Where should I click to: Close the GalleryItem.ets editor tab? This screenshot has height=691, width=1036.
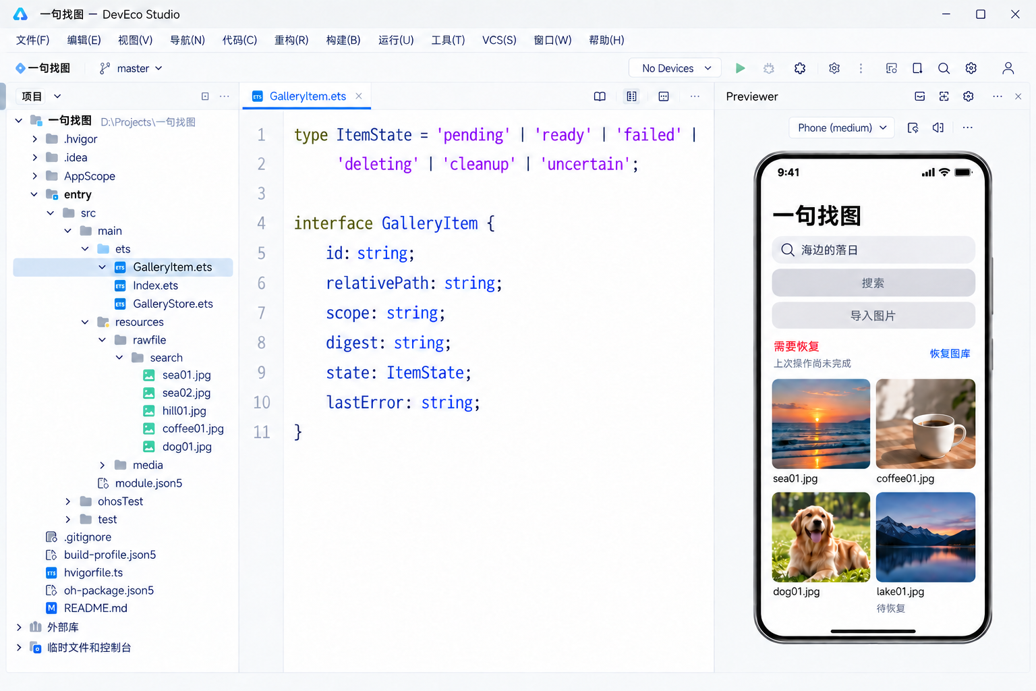[x=359, y=96]
